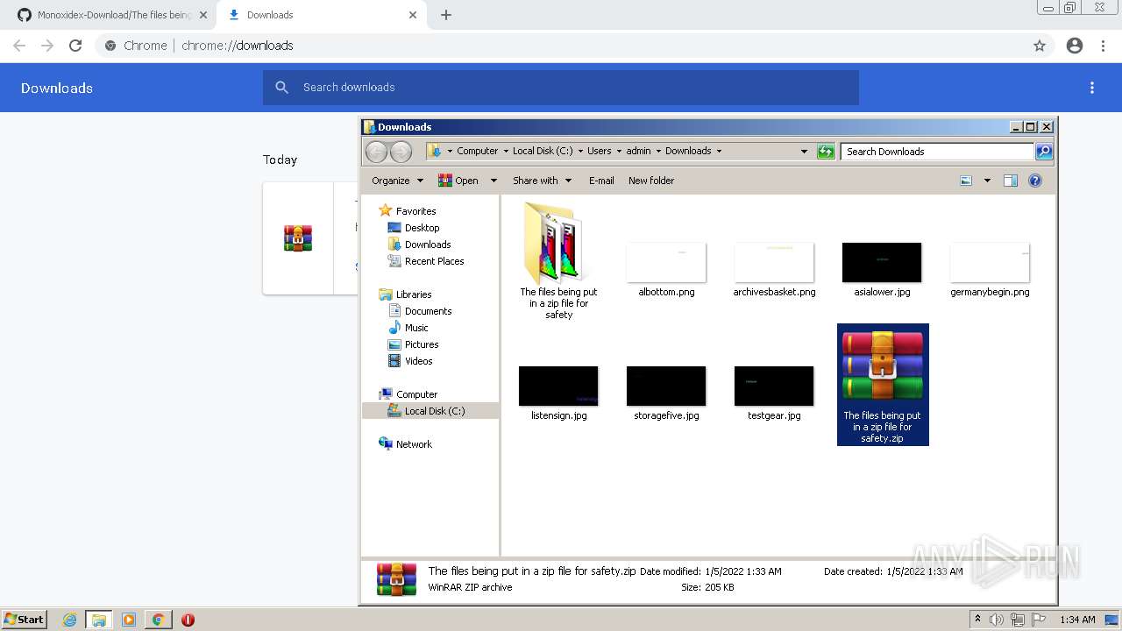Expand the view options dropdown arrow

(x=987, y=181)
